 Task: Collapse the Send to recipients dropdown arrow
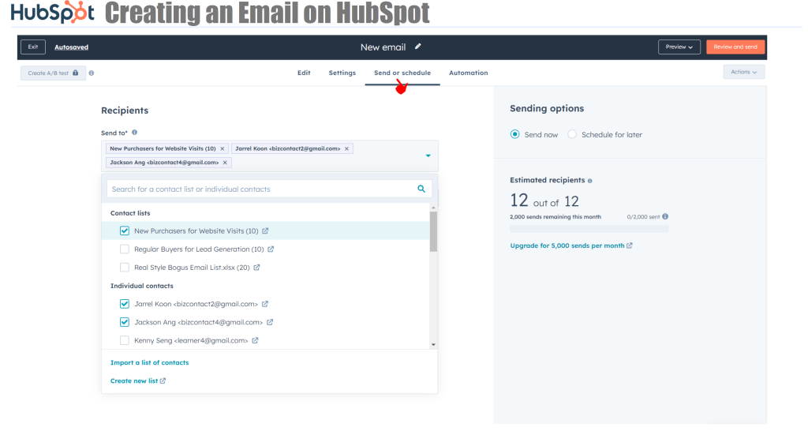(x=428, y=156)
